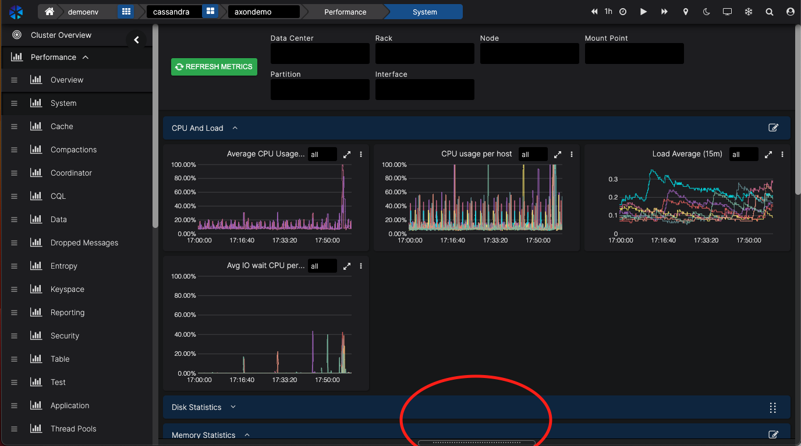Image resolution: width=801 pixels, height=446 pixels.
Task: Open the Load Average (15m) chart options menu
Action: click(782, 154)
